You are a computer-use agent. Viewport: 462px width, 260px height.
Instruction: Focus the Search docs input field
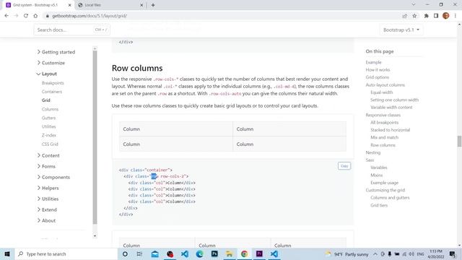(x=72, y=30)
